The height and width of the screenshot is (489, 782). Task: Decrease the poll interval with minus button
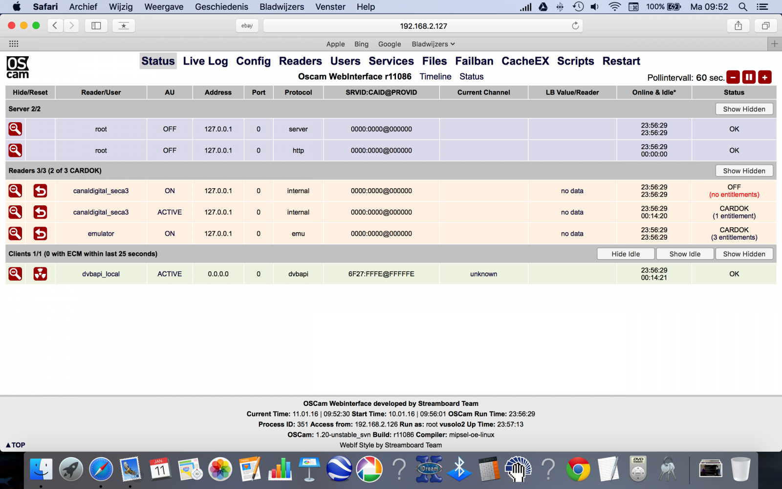(733, 77)
